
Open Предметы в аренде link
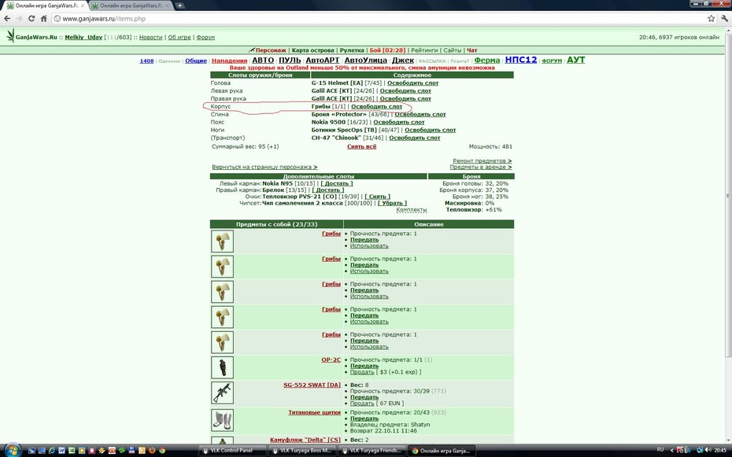[481, 167]
